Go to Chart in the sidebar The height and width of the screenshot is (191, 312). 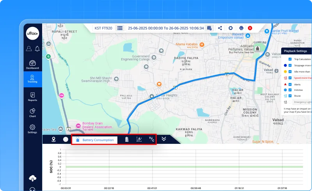pos(32,113)
